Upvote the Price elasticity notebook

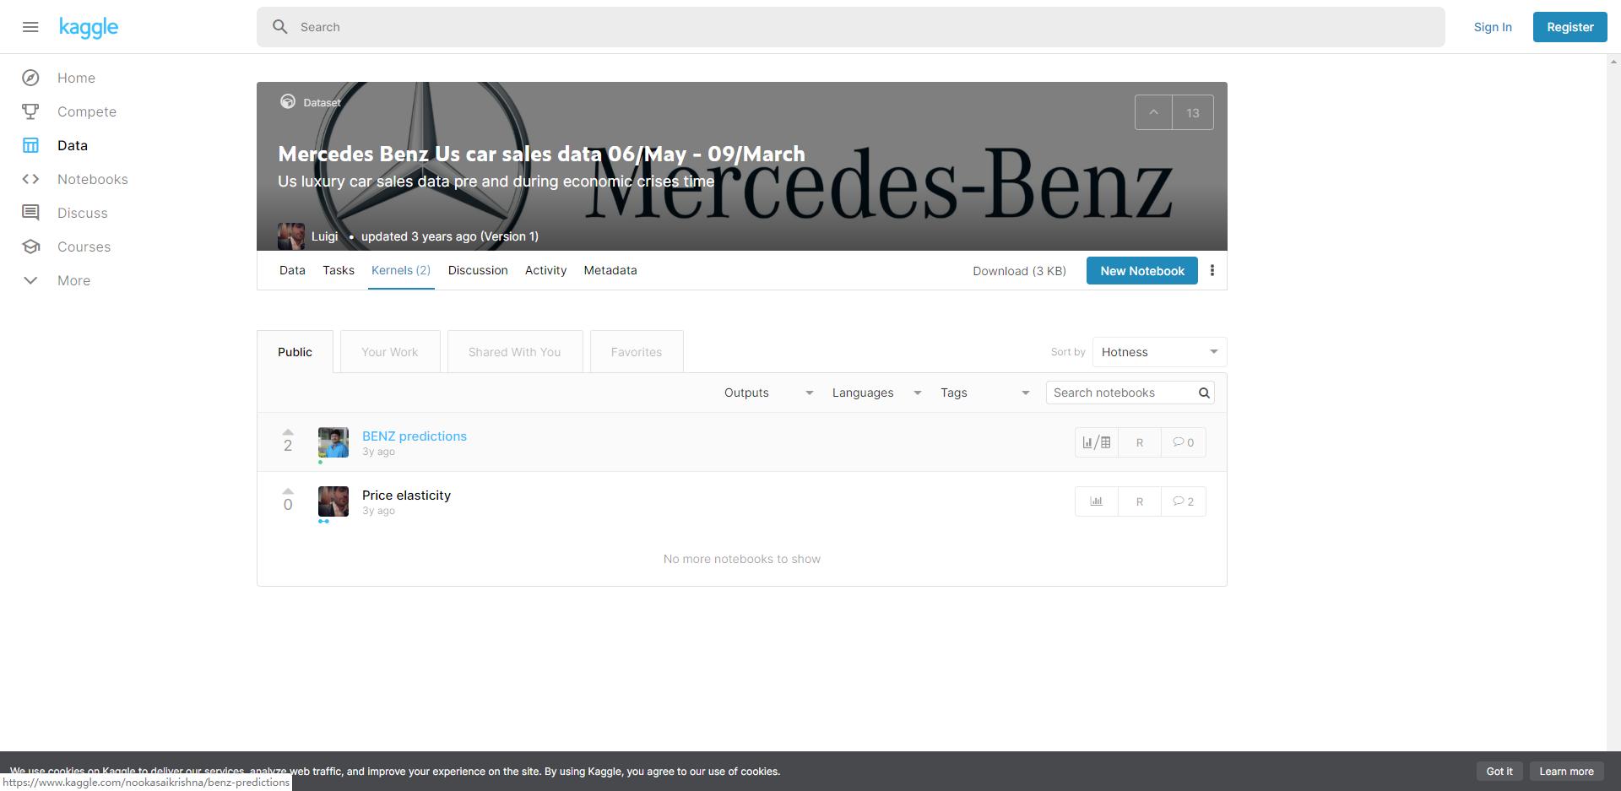pyautogui.click(x=288, y=491)
